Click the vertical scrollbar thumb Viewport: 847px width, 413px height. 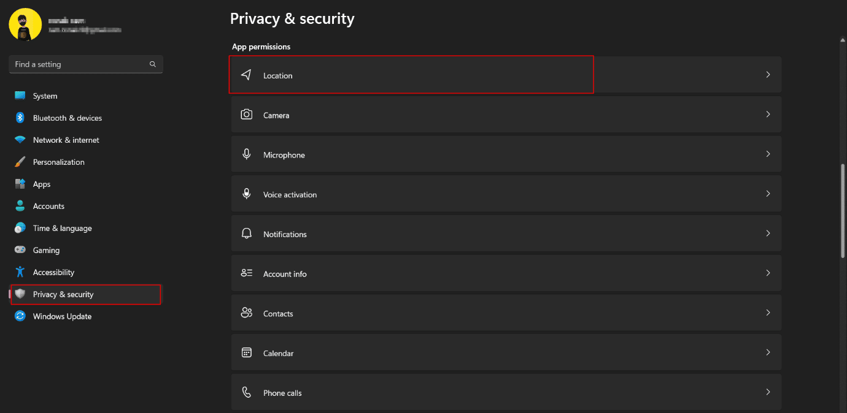[843, 211]
